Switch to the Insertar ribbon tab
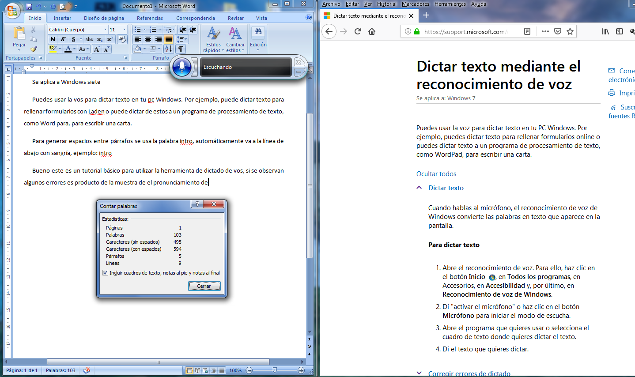Image resolution: width=635 pixels, height=377 pixels. (62, 18)
